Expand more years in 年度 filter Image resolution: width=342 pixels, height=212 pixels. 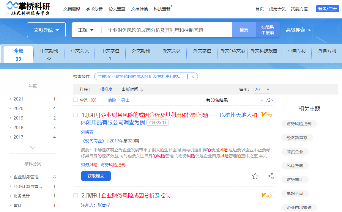click(33, 148)
